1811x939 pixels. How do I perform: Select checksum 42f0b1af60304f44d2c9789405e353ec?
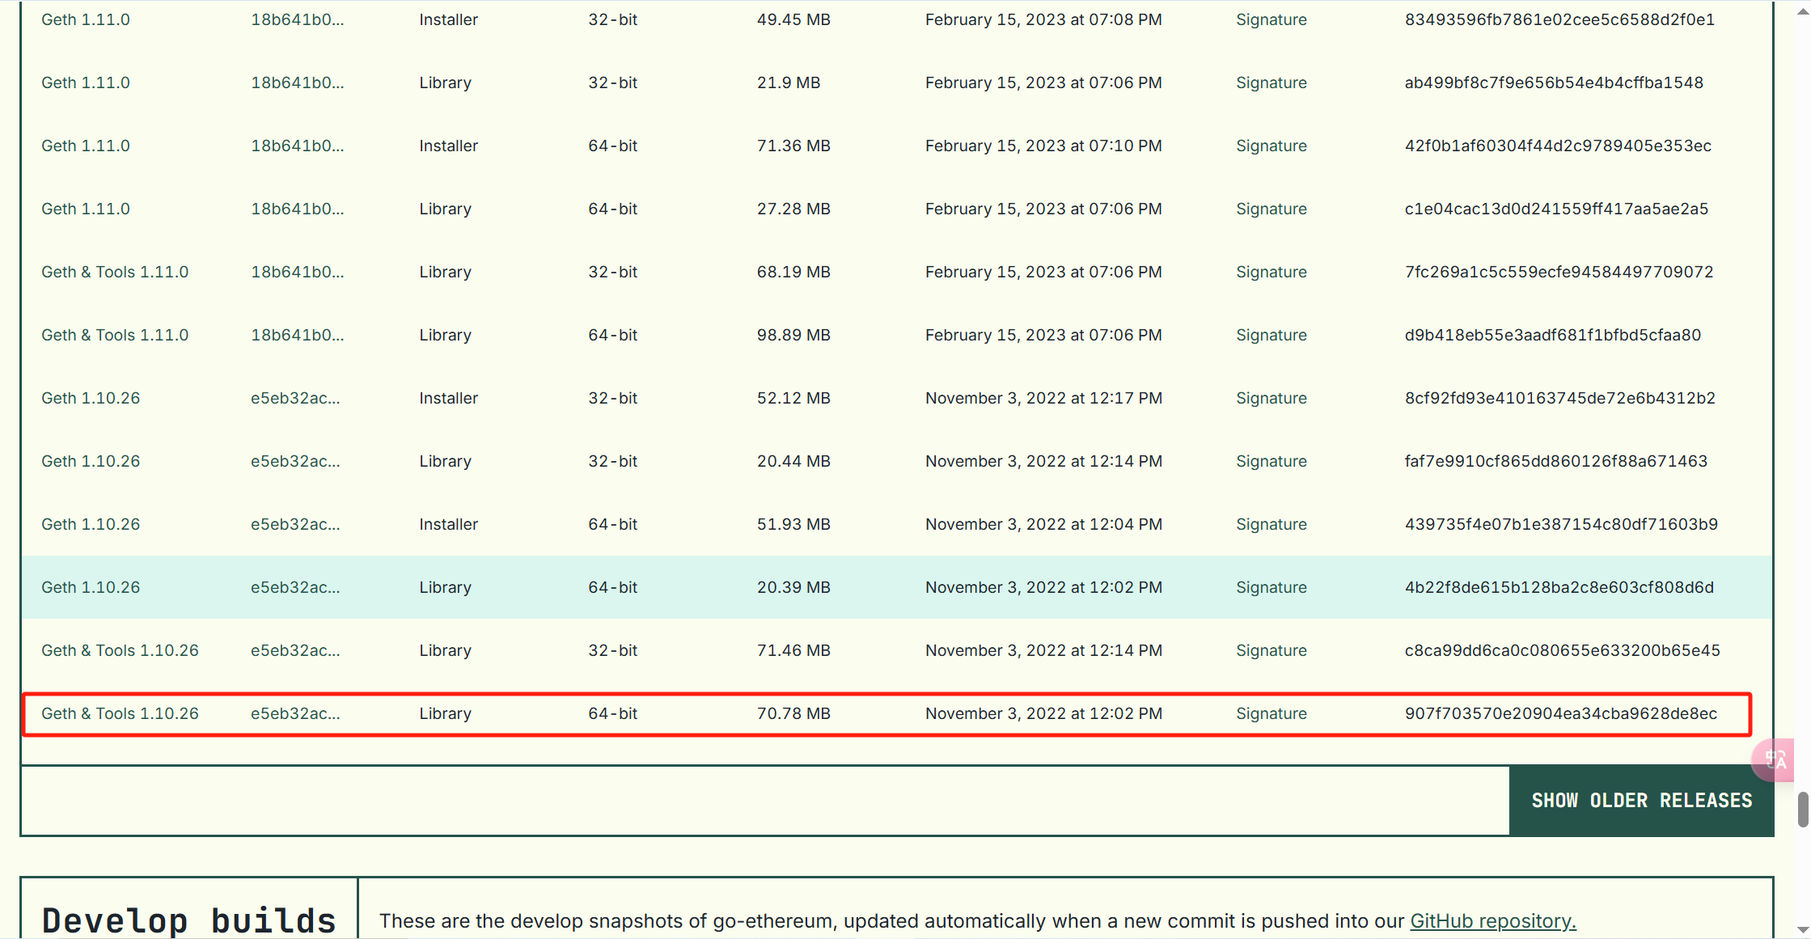point(1558,146)
